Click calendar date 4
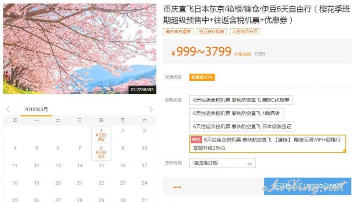352x202 pixels. [x=15, y=148]
